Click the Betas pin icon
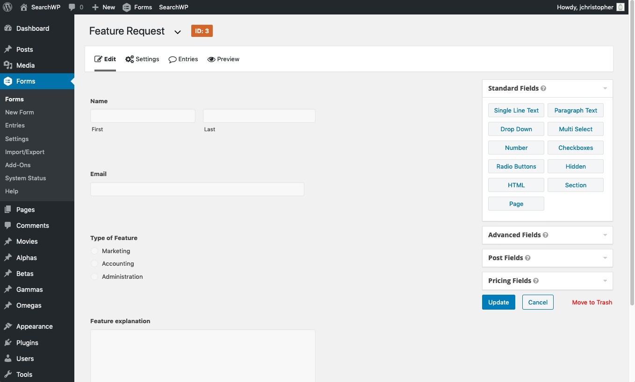 pyautogui.click(x=8, y=274)
